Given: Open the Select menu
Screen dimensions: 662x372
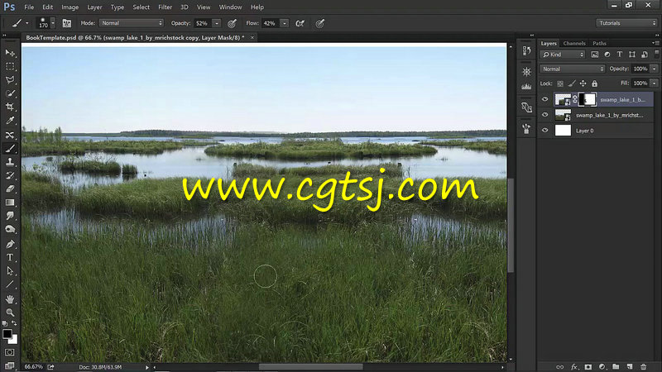Looking at the screenshot, I should point(141,7).
